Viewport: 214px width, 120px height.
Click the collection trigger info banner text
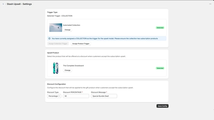pyautogui.click(x=105, y=38)
